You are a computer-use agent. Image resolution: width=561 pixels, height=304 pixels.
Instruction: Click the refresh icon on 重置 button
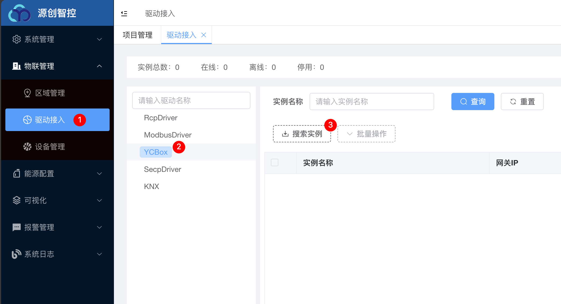tap(513, 102)
